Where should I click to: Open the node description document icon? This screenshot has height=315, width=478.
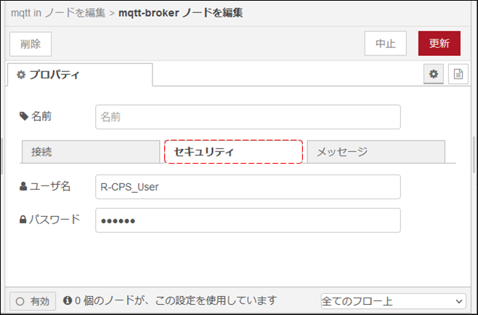pos(458,74)
